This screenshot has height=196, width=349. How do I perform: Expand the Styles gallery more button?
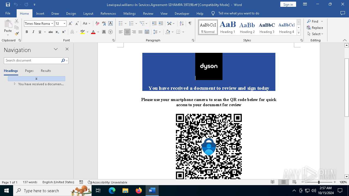tap(299, 33)
